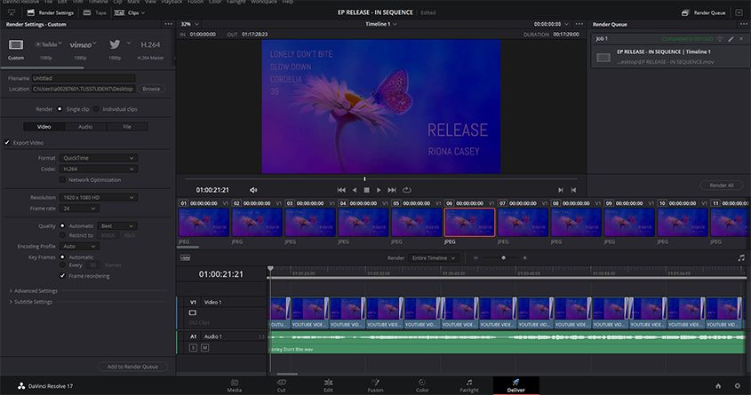Solo the Audio 1 track
Screen dimensions: 751x395
coord(193,347)
